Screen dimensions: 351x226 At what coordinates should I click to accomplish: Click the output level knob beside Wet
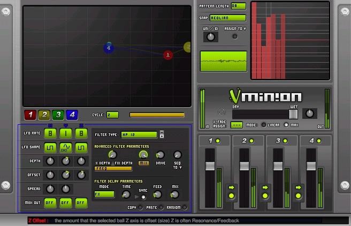pyautogui.click(x=310, y=114)
